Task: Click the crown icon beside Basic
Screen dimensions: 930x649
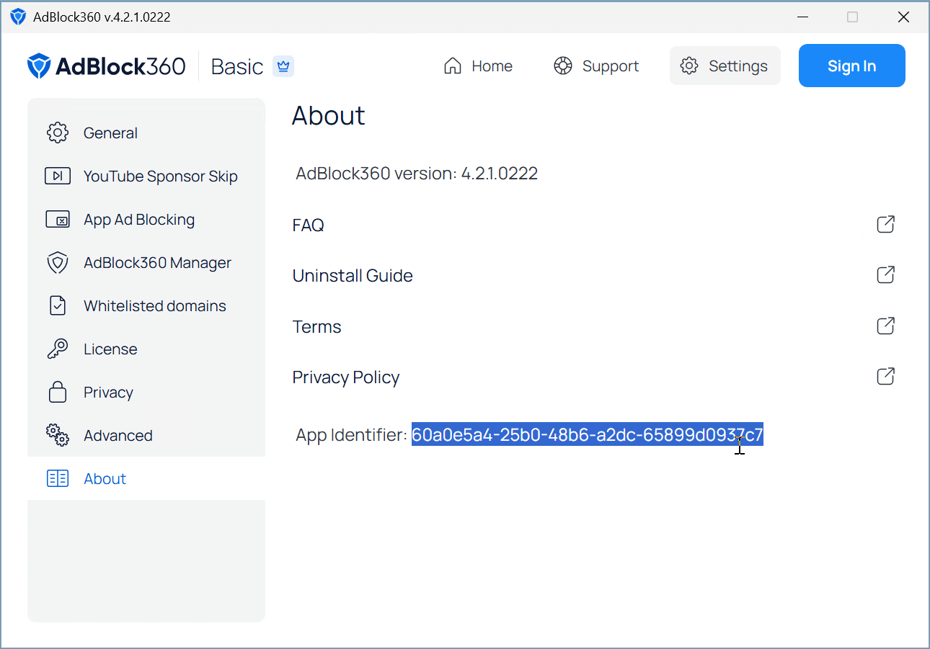Action: [x=283, y=66]
